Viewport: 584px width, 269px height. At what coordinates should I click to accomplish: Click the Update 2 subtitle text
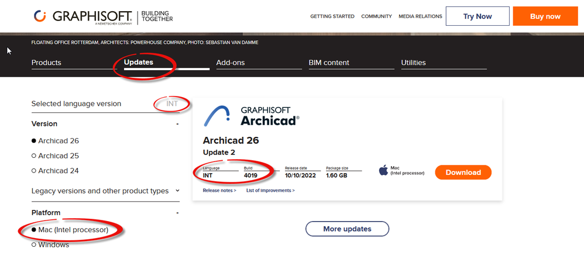[219, 153]
